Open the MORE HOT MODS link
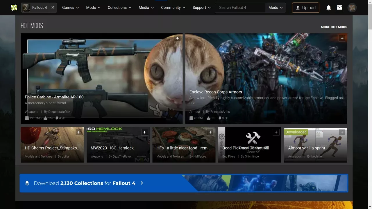372x209 pixels. click(x=334, y=27)
